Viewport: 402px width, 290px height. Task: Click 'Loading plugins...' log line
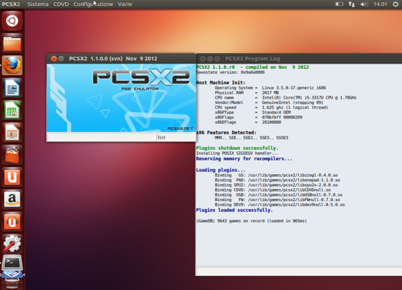coord(220,170)
